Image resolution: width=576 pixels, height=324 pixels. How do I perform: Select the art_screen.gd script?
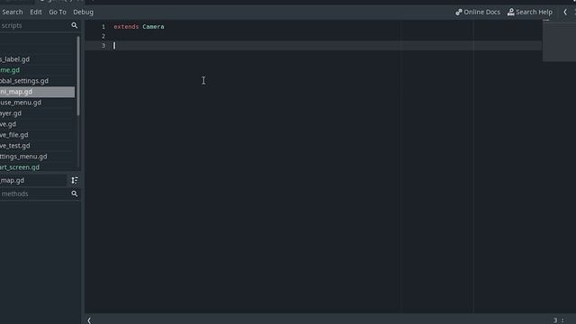[x=37, y=167]
